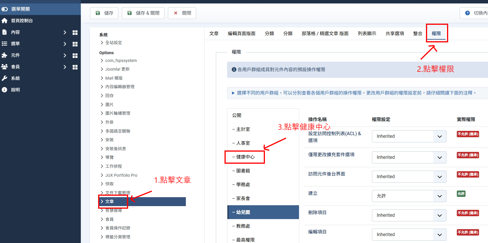Switch to the 整合 tab
488x243 pixels.
click(x=418, y=34)
